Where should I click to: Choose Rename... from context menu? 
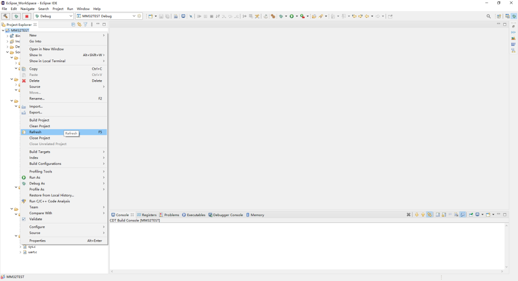(64, 98)
